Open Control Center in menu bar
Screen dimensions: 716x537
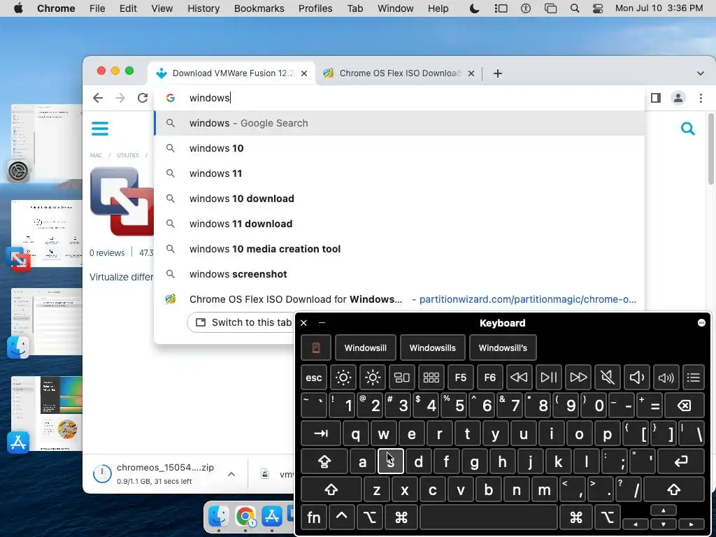(x=598, y=8)
